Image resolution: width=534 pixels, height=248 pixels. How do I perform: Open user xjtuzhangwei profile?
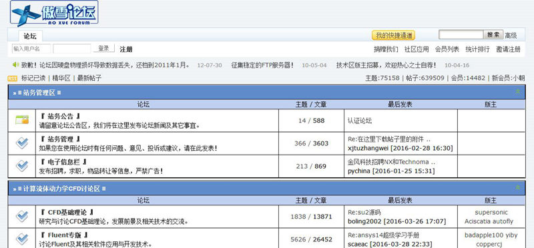coord(368,148)
